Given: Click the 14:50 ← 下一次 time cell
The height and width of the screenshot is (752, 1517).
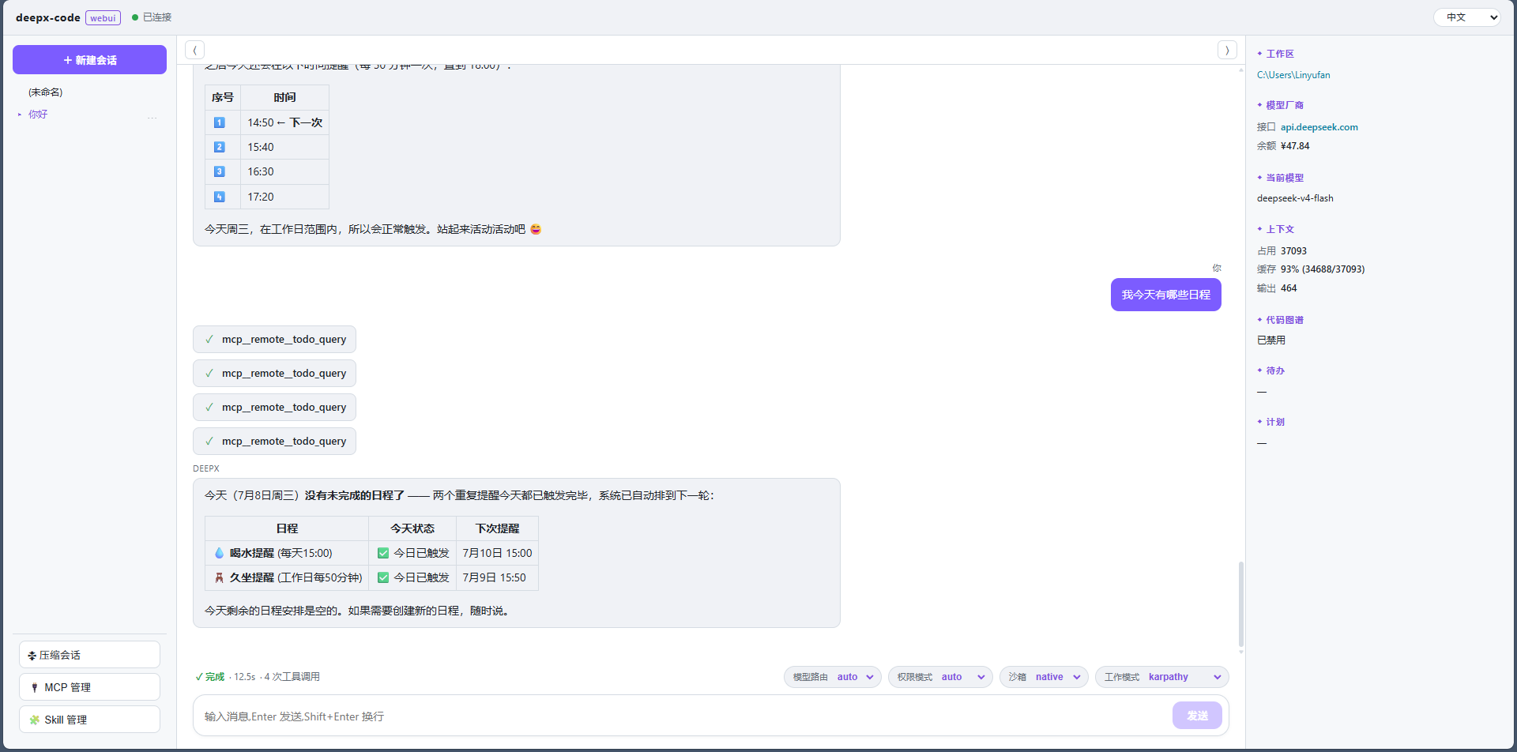Looking at the screenshot, I should pos(284,122).
